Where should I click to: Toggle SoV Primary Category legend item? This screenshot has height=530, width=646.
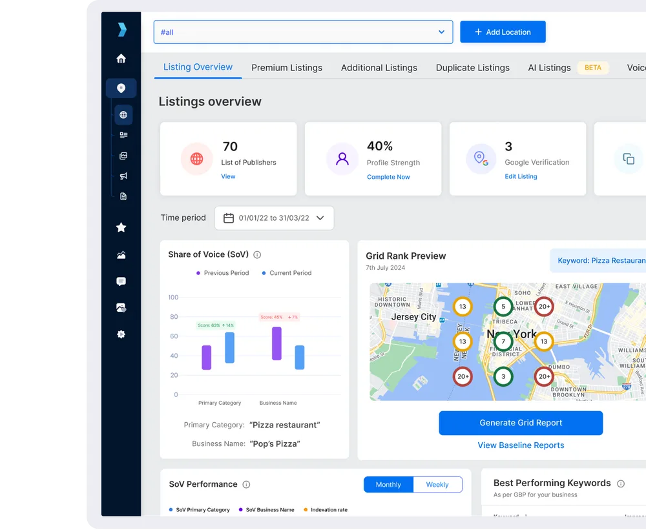click(200, 510)
